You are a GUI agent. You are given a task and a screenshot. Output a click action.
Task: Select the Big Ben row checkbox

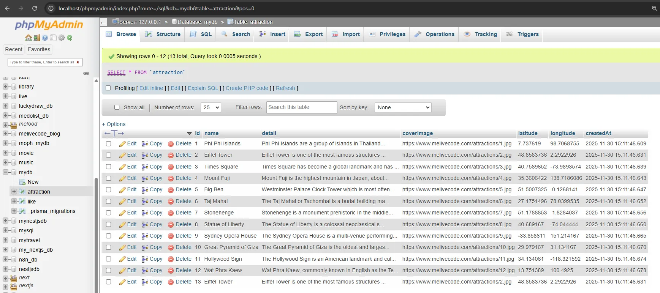pos(109,190)
